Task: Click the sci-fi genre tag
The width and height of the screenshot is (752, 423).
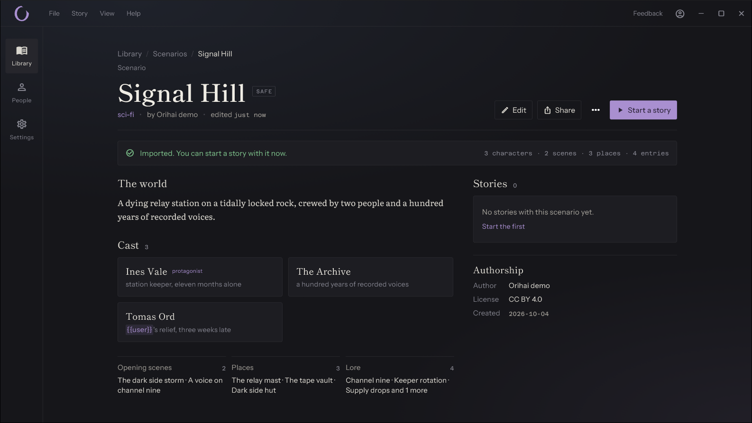Action: tap(126, 115)
